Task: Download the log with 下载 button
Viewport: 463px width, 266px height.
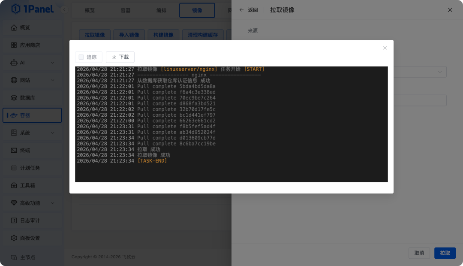Action: (x=120, y=57)
